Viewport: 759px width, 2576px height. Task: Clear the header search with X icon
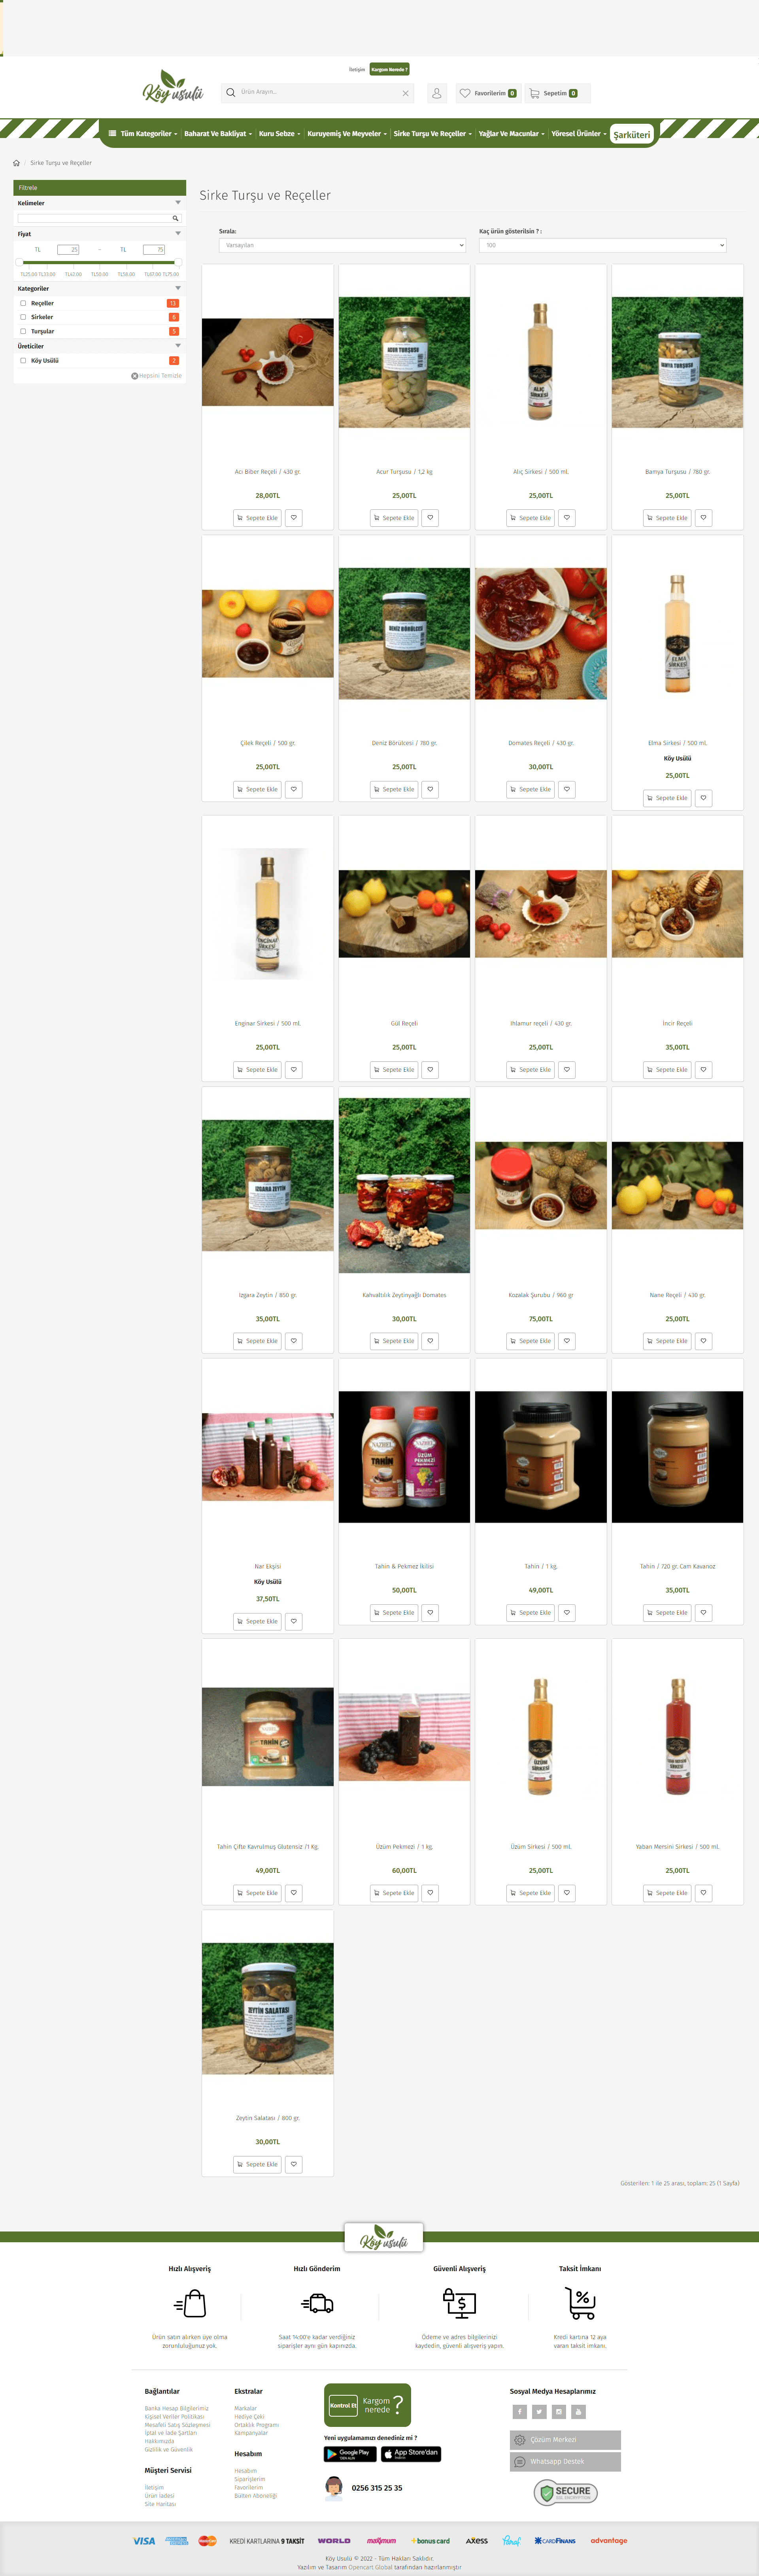[x=405, y=93]
